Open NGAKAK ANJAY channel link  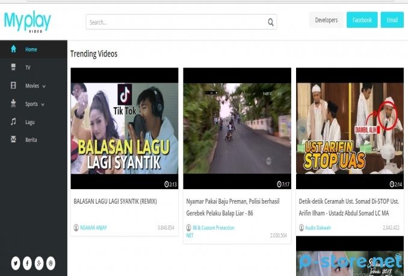coord(93,228)
